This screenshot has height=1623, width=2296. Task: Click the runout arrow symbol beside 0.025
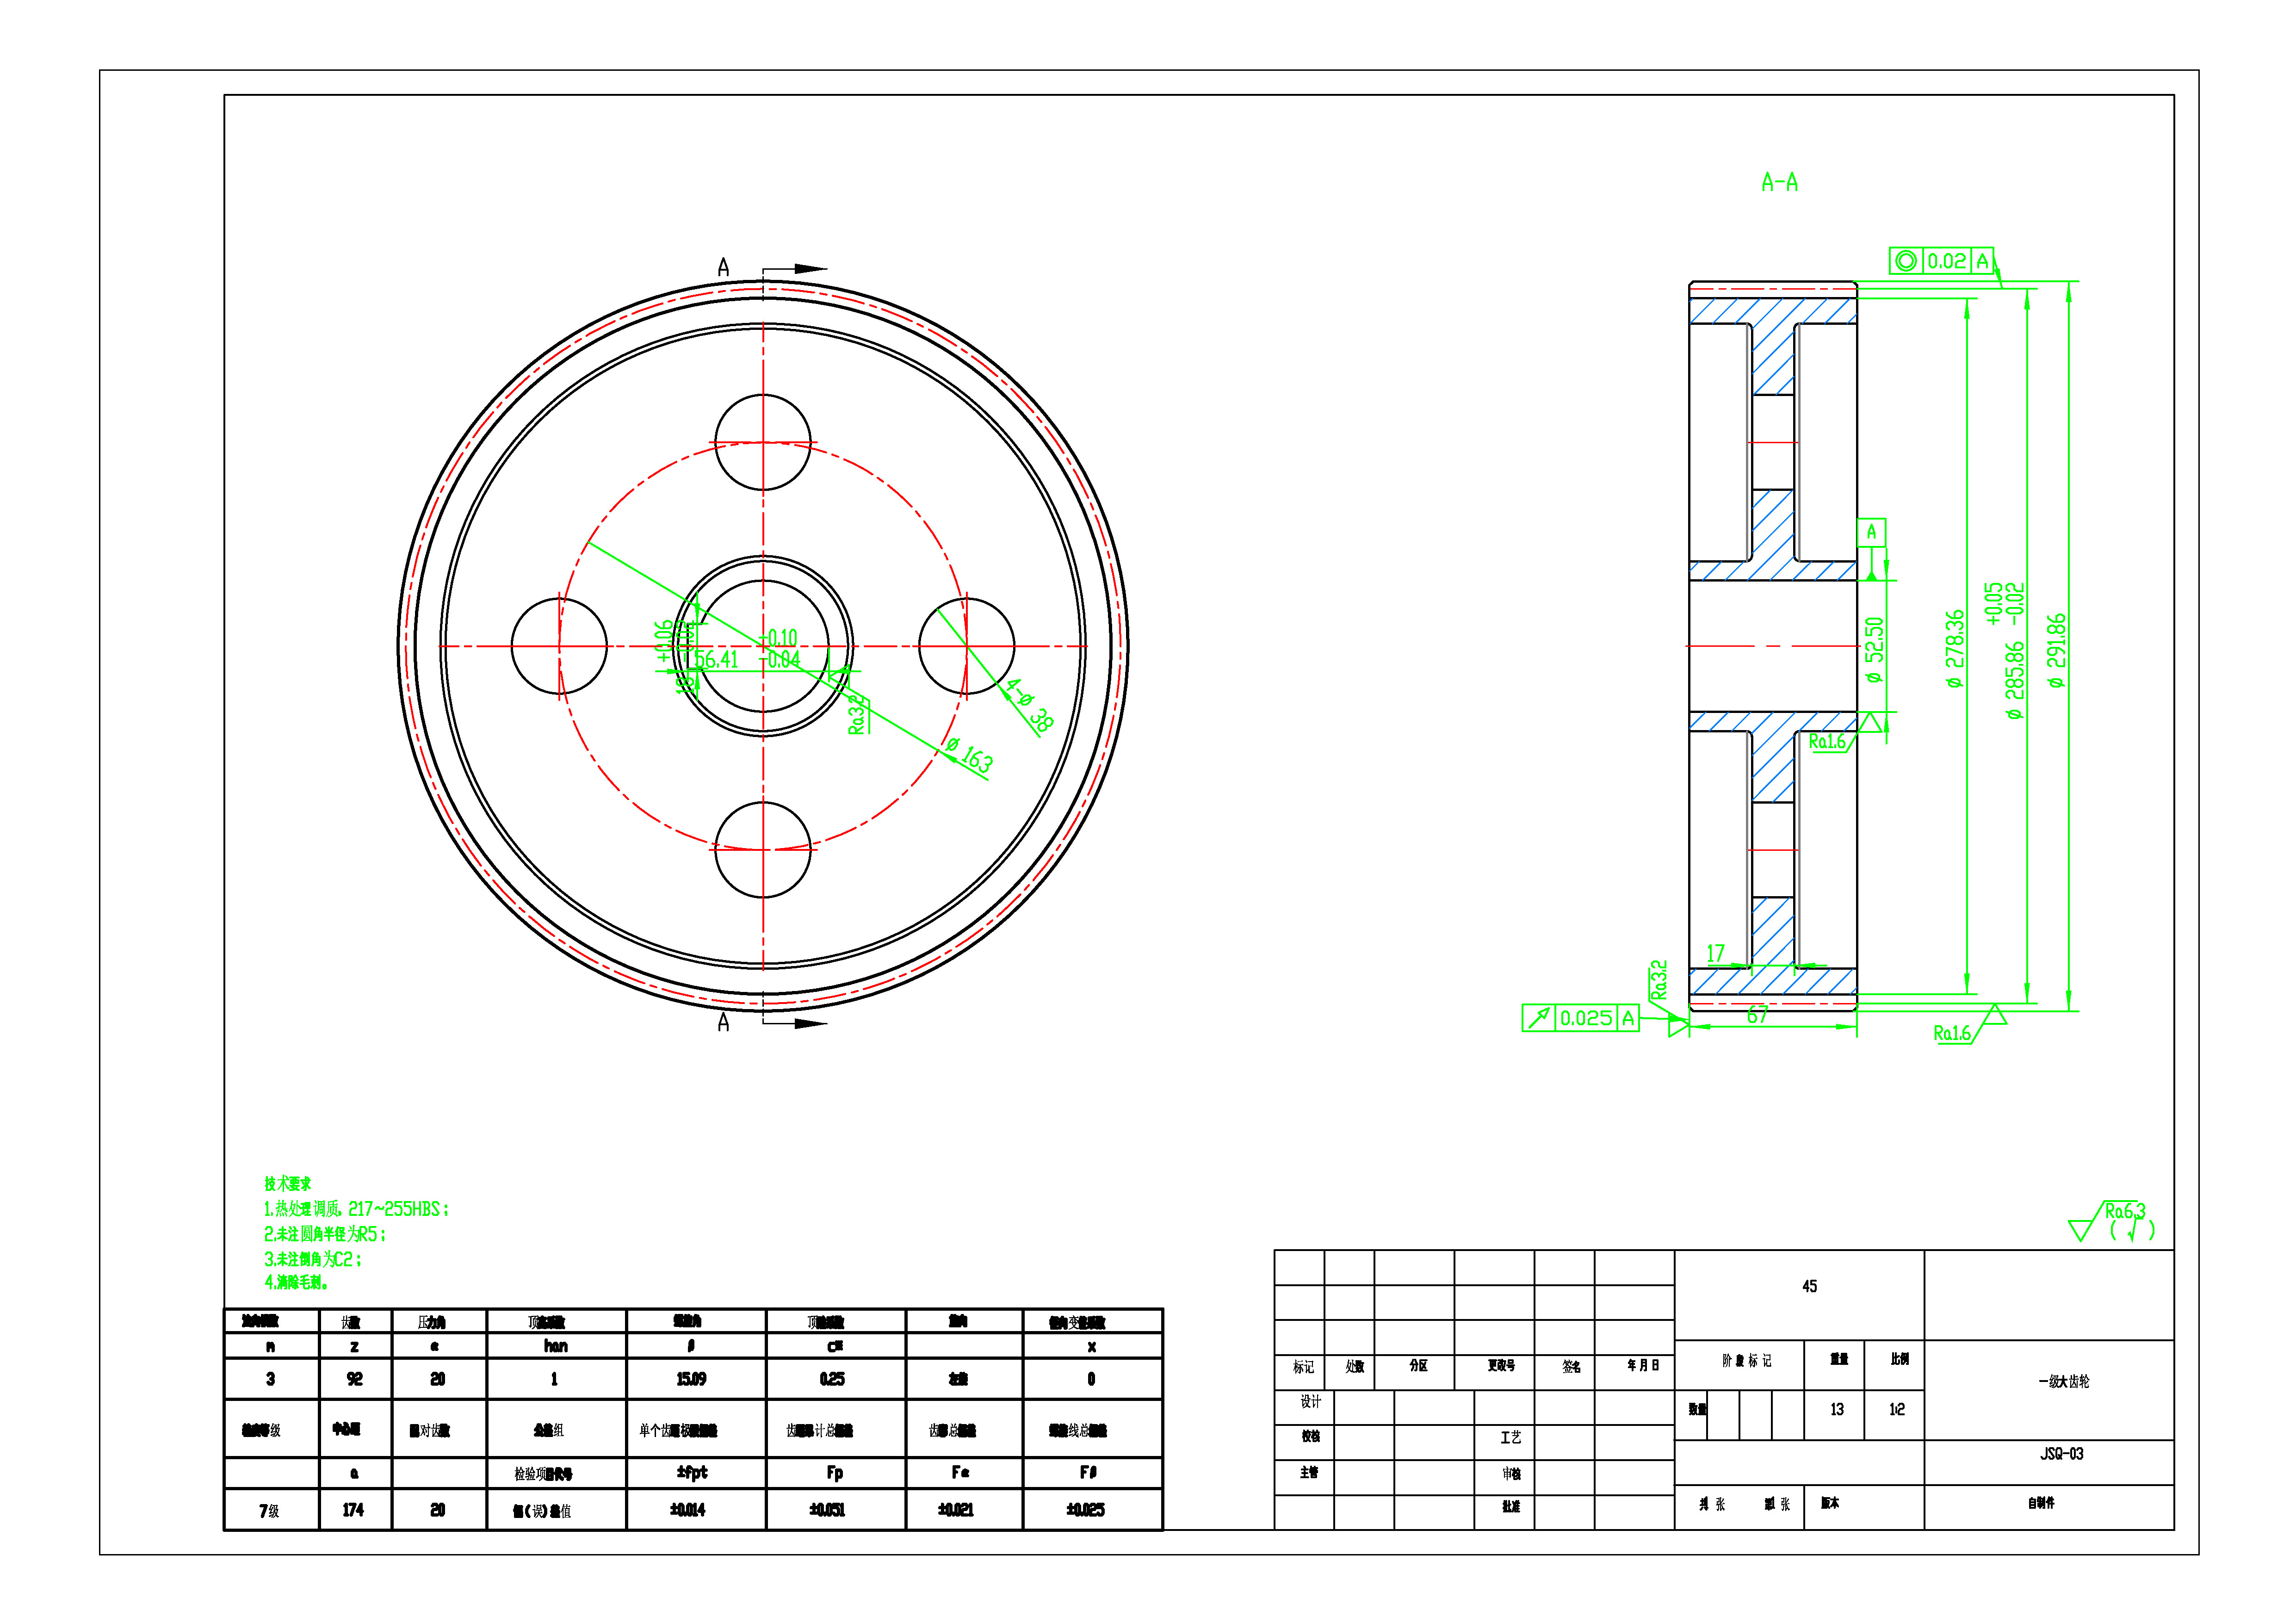[x=1538, y=1018]
